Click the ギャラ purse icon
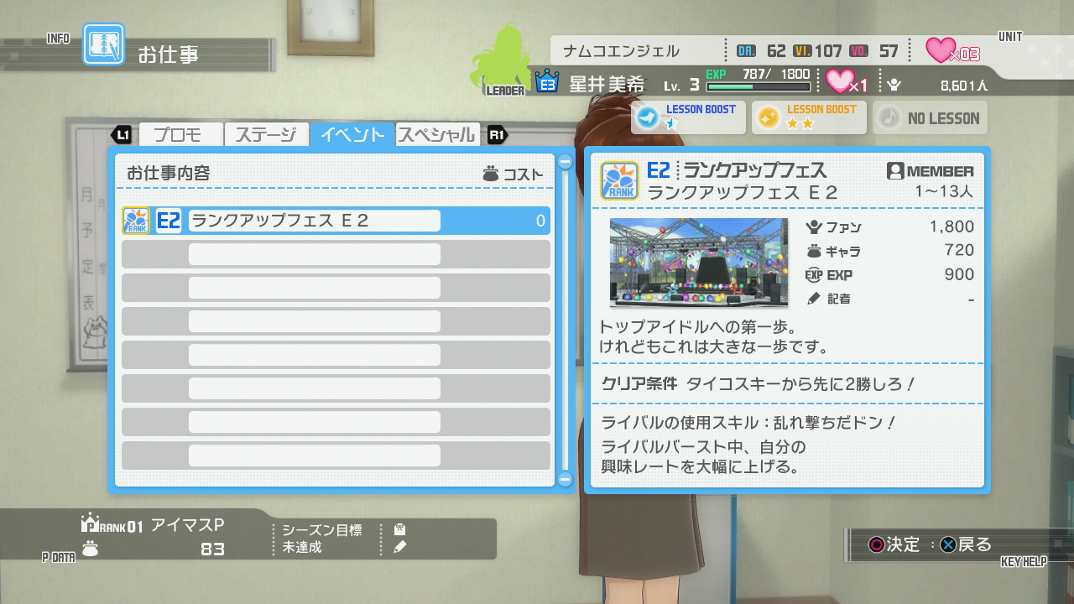 tap(813, 251)
